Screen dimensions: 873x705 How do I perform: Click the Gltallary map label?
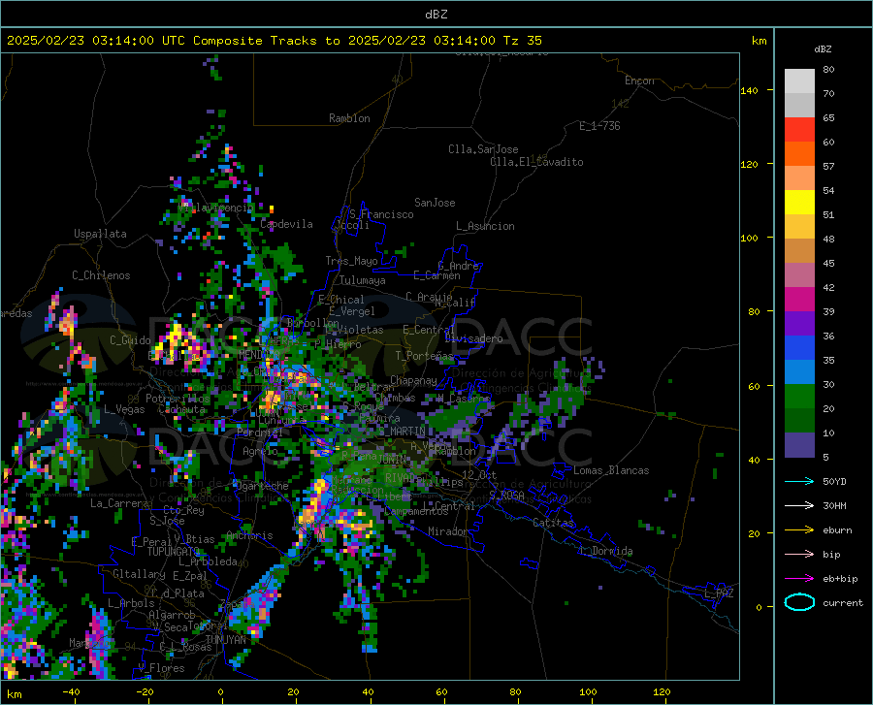(x=139, y=574)
